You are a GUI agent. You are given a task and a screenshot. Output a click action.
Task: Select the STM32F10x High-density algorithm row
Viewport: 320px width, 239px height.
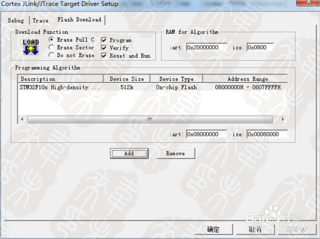pyautogui.click(x=153, y=87)
